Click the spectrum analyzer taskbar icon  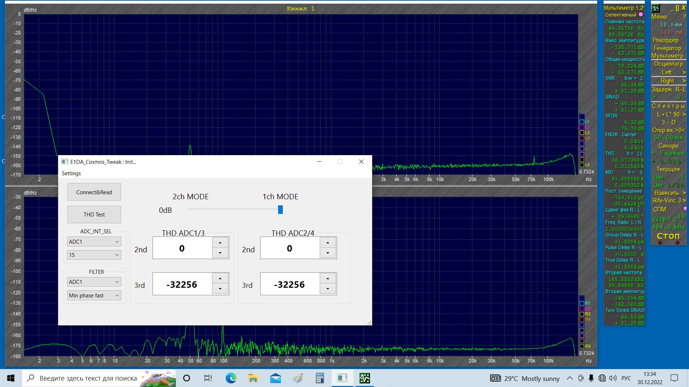pos(365,378)
